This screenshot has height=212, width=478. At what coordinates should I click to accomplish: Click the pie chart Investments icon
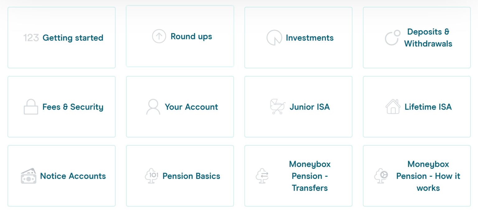pos(274,37)
